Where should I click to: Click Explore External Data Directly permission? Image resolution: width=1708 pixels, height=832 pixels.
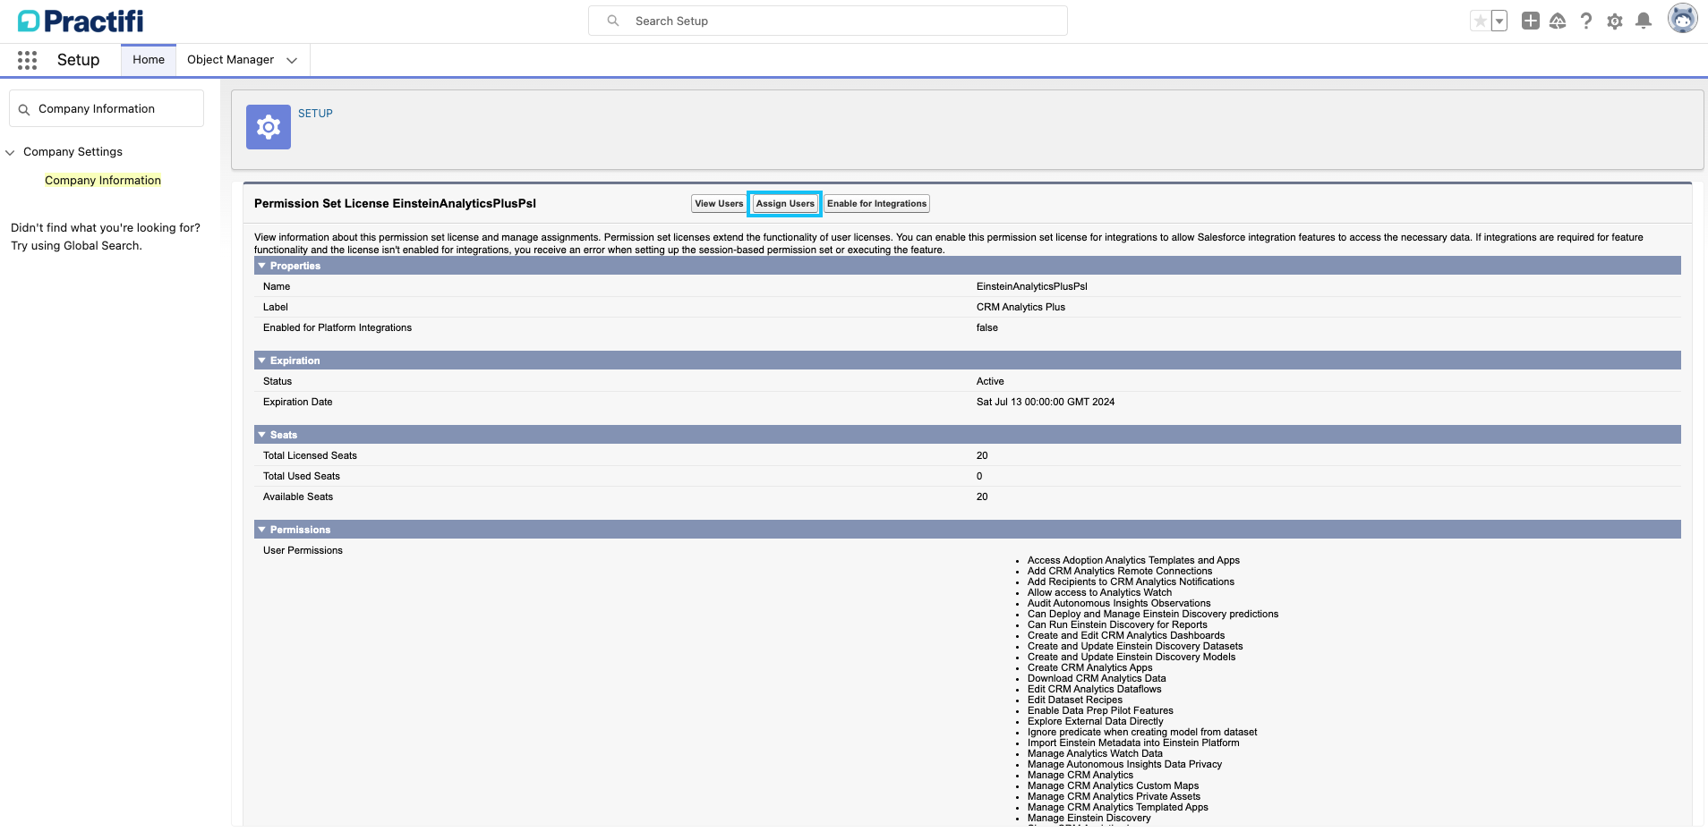coord(1095,722)
